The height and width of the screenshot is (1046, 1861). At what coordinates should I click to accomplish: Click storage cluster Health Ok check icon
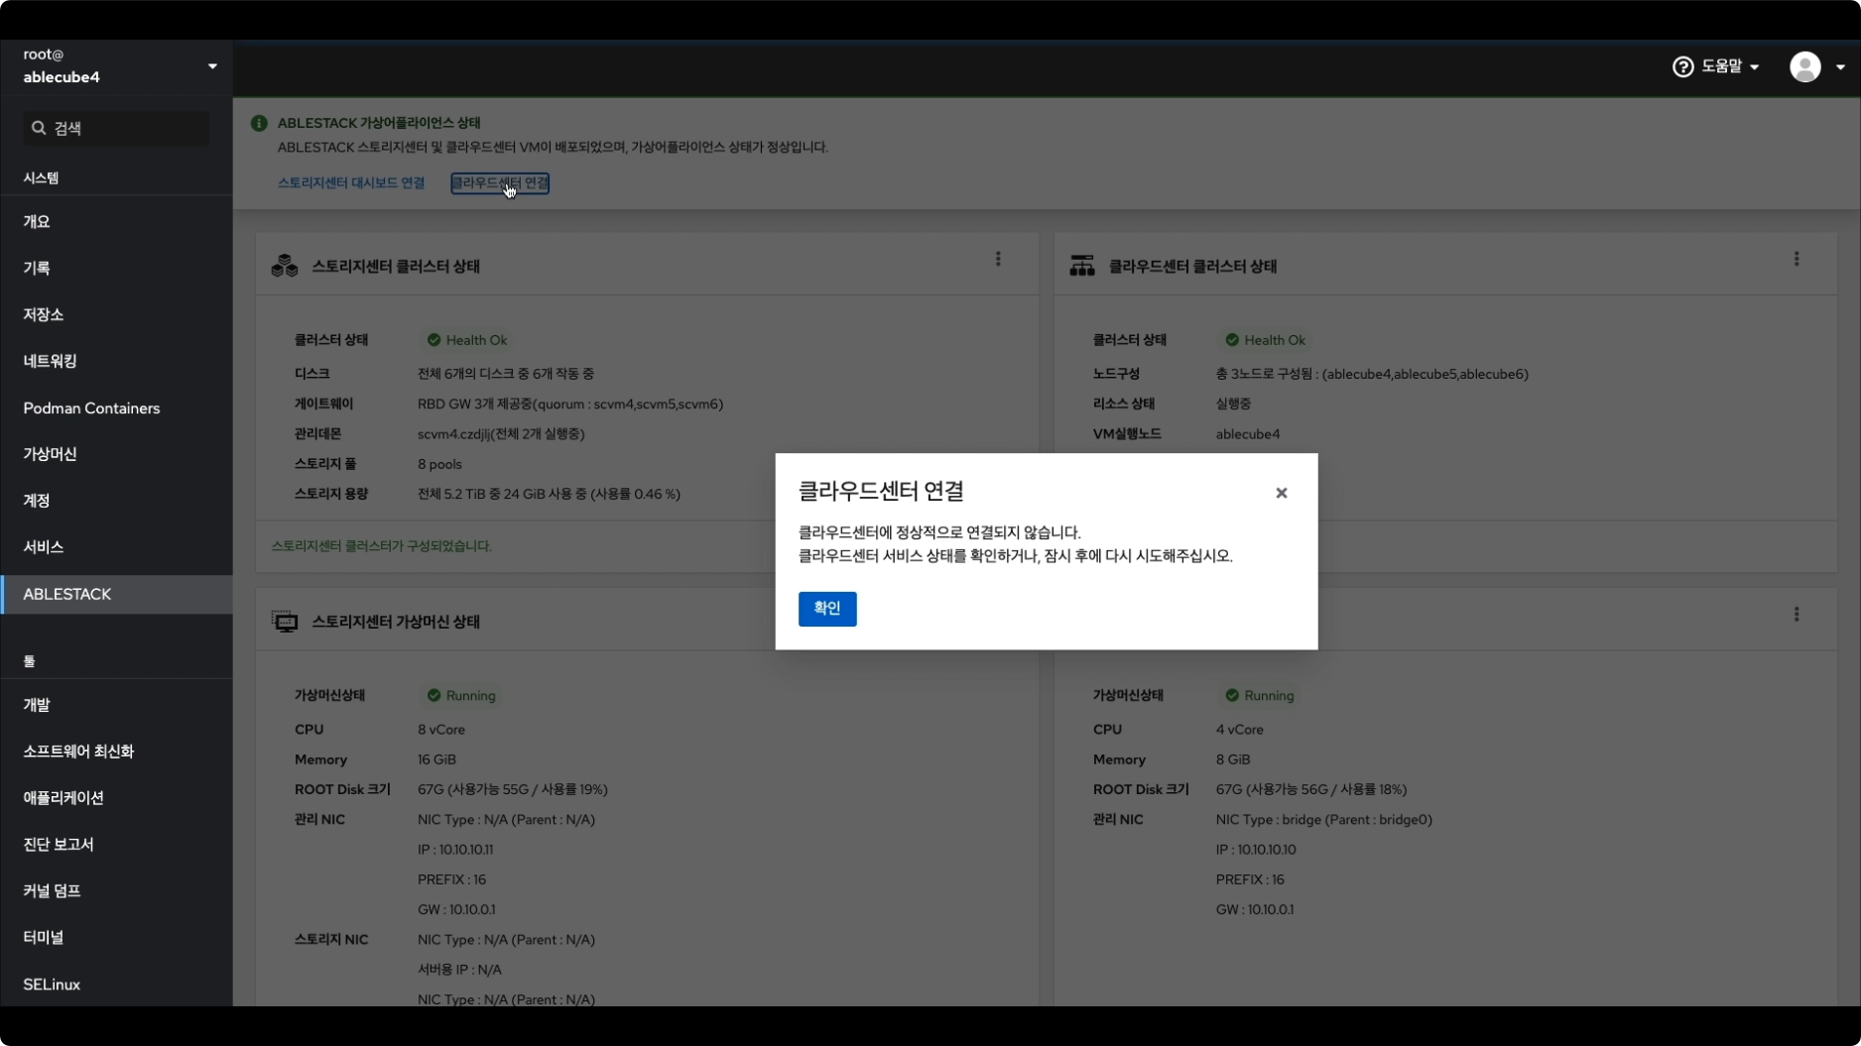coord(434,340)
